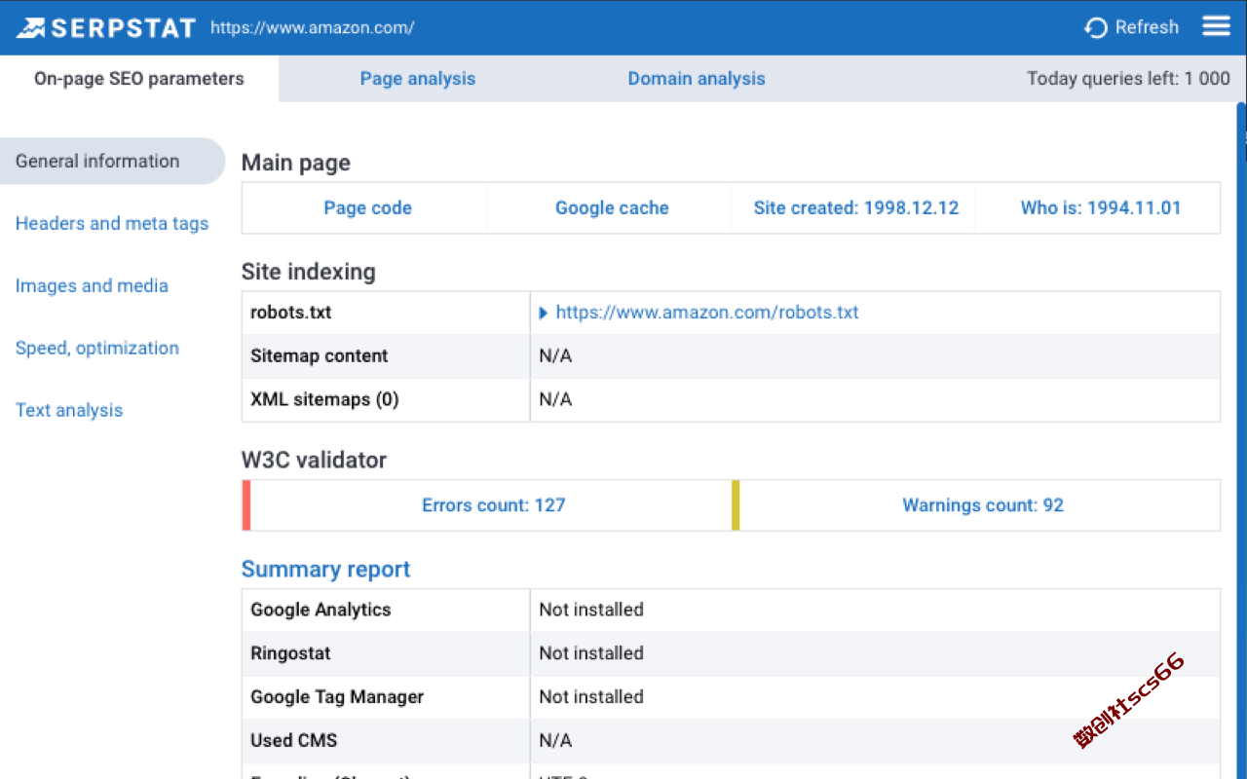Click the Main page heading
Screen dimensions: 1247x779
click(x=296, y=164)
